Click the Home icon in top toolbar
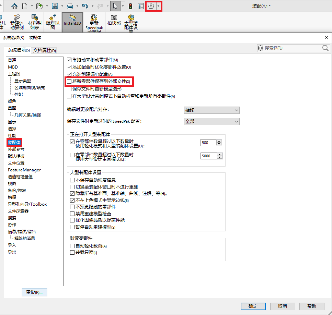Viewport: 332px width, 315px height. pyautogui.click(x=14, y=6)
